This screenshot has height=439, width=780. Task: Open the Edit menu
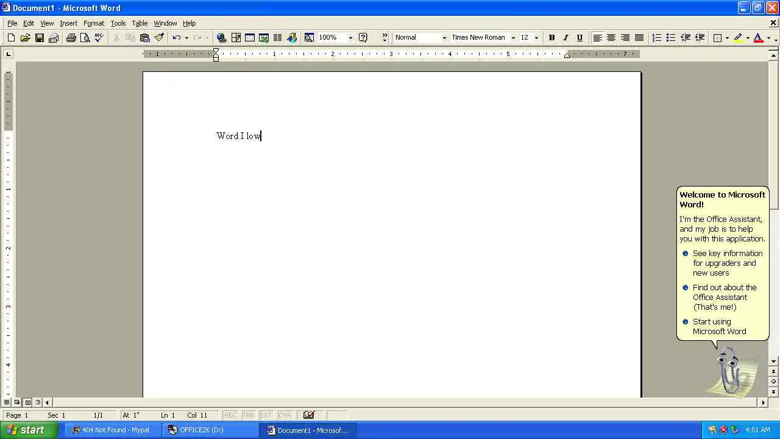coord(29,23)
